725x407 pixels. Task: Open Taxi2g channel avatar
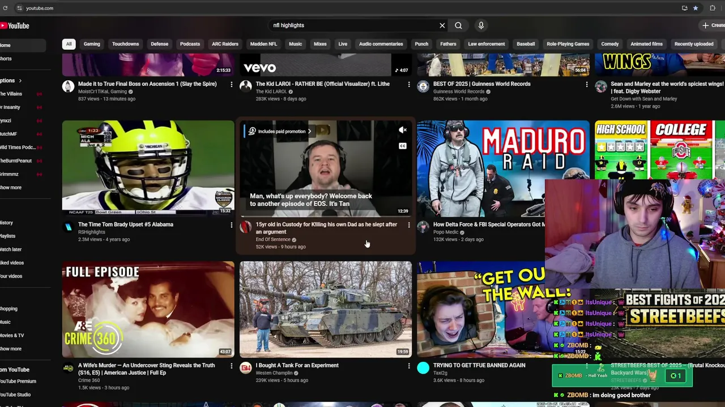(x=424, y=368)
